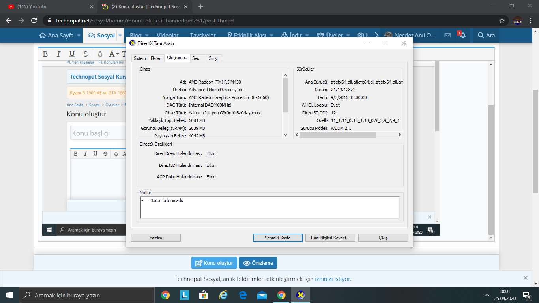The height and width of the screenshot is (303, 539).
Task: Click the Cihaz vertical scrollbar thumb
Action: 286,95
